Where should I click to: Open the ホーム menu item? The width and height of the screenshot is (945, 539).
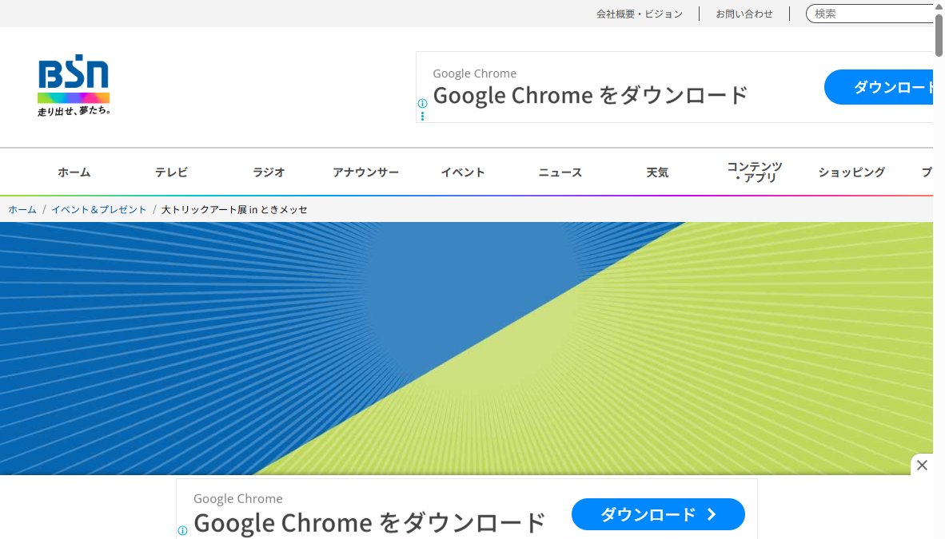coord(74,172)
